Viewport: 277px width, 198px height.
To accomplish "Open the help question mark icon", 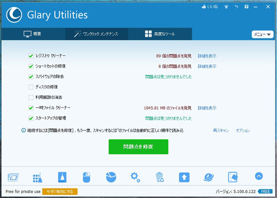I will pos(247,7).
